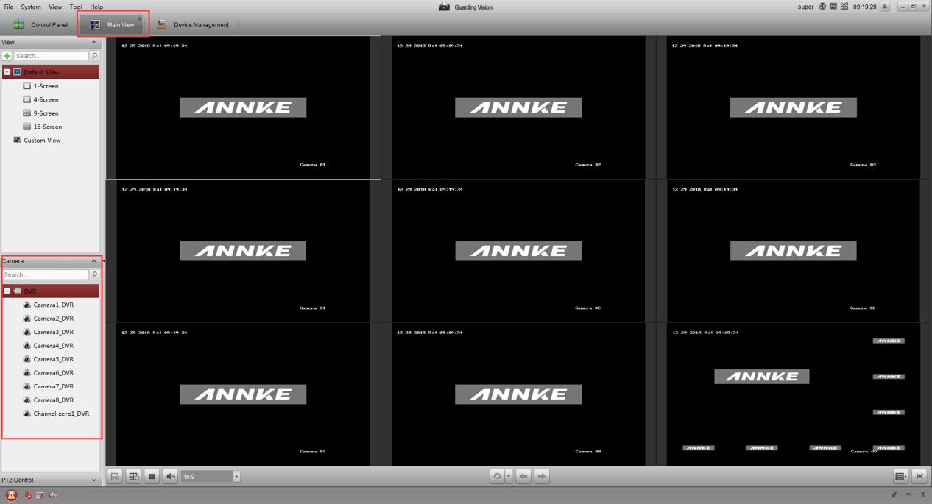Collapse the DVR camera group
The image size is (932, 504).
click(7, 291)
